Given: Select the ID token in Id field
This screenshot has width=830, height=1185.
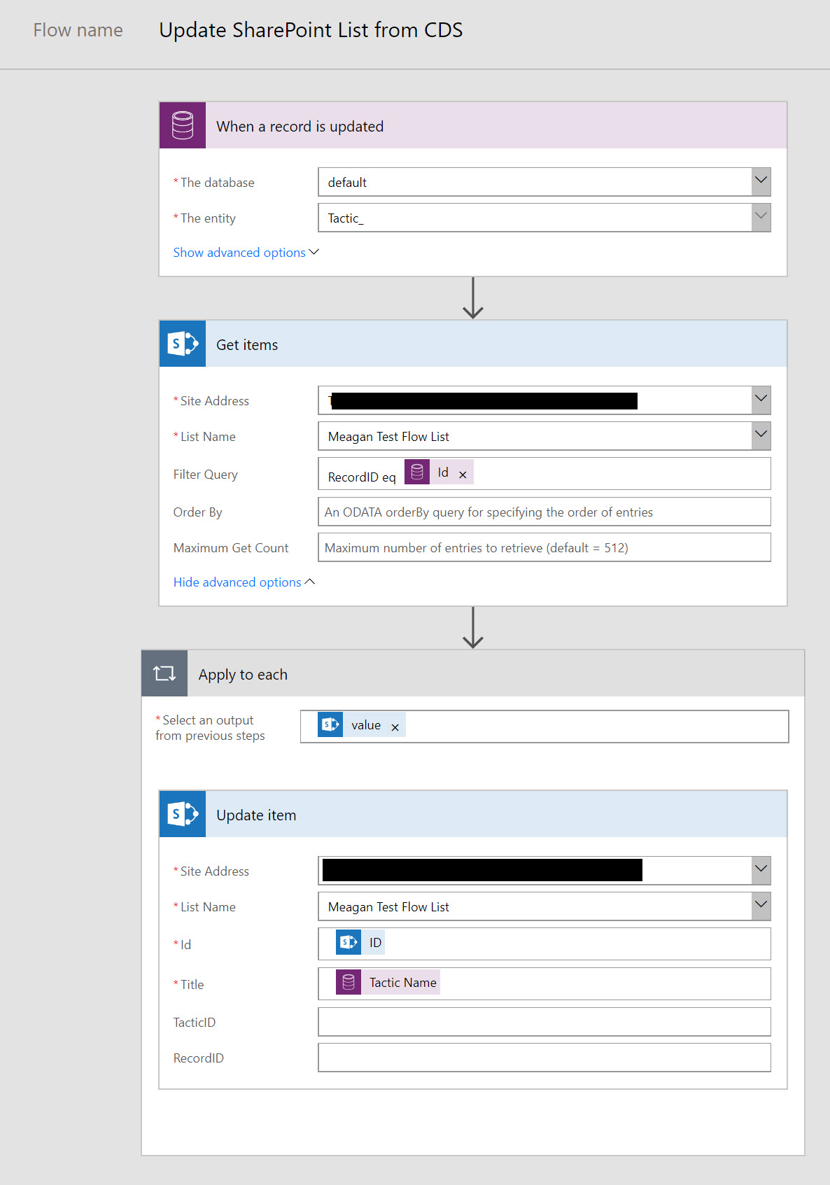Looking at the screenshot, I should click(360, 942).
